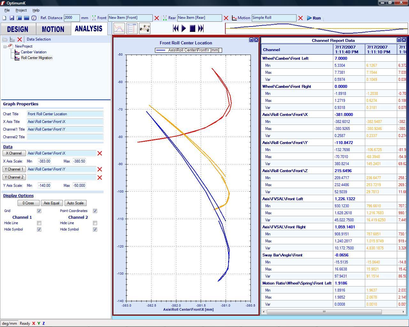Click the Channel Report horizontal scrollbar

click(x=324, y=312)
